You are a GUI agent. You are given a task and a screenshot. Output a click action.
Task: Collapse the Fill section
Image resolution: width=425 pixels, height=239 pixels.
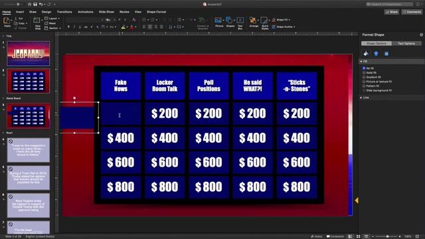coord(361,62)
